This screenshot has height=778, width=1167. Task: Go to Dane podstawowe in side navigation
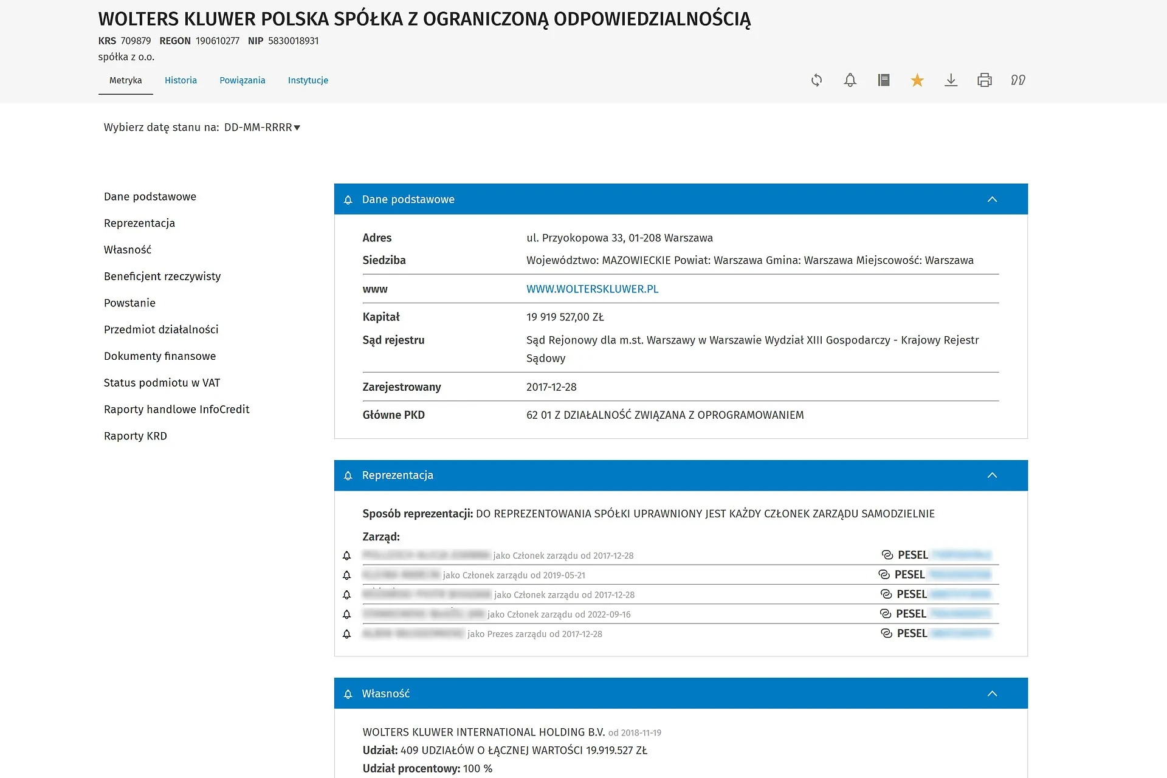point(150,197)
